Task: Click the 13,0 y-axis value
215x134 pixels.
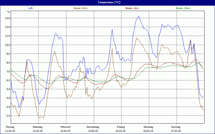Action: (x=7, y=18)
